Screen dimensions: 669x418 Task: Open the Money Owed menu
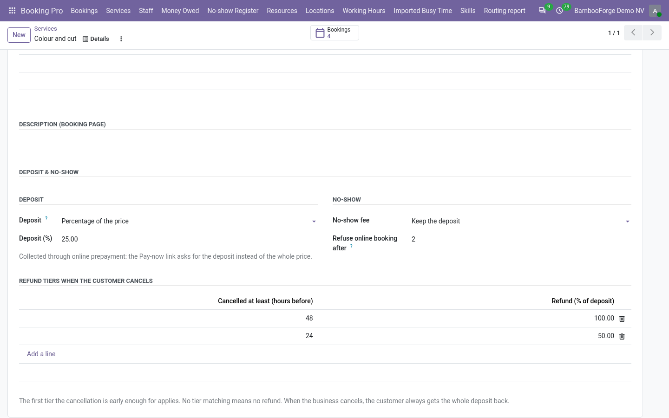pyautogui.click(x=180, y=11)
